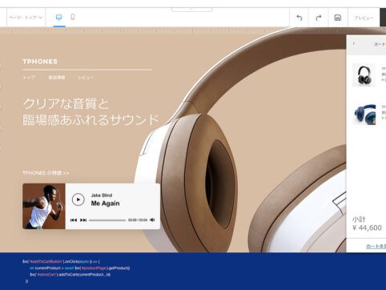
Task: Open the トップ navigation menu item
Action: click(29, 78)
